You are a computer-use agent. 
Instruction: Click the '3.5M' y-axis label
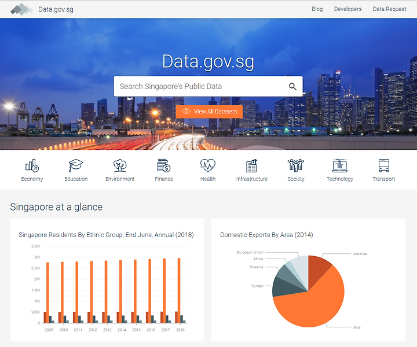(35, 246)
